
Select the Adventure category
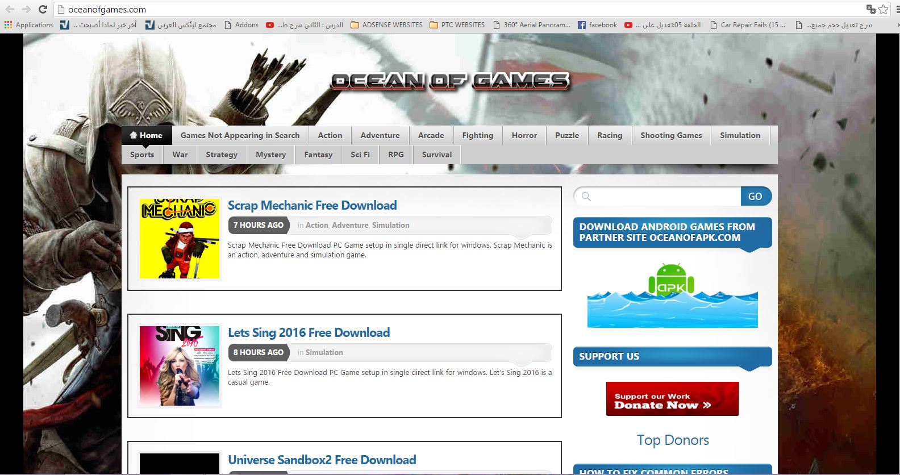tap(380, 135)
